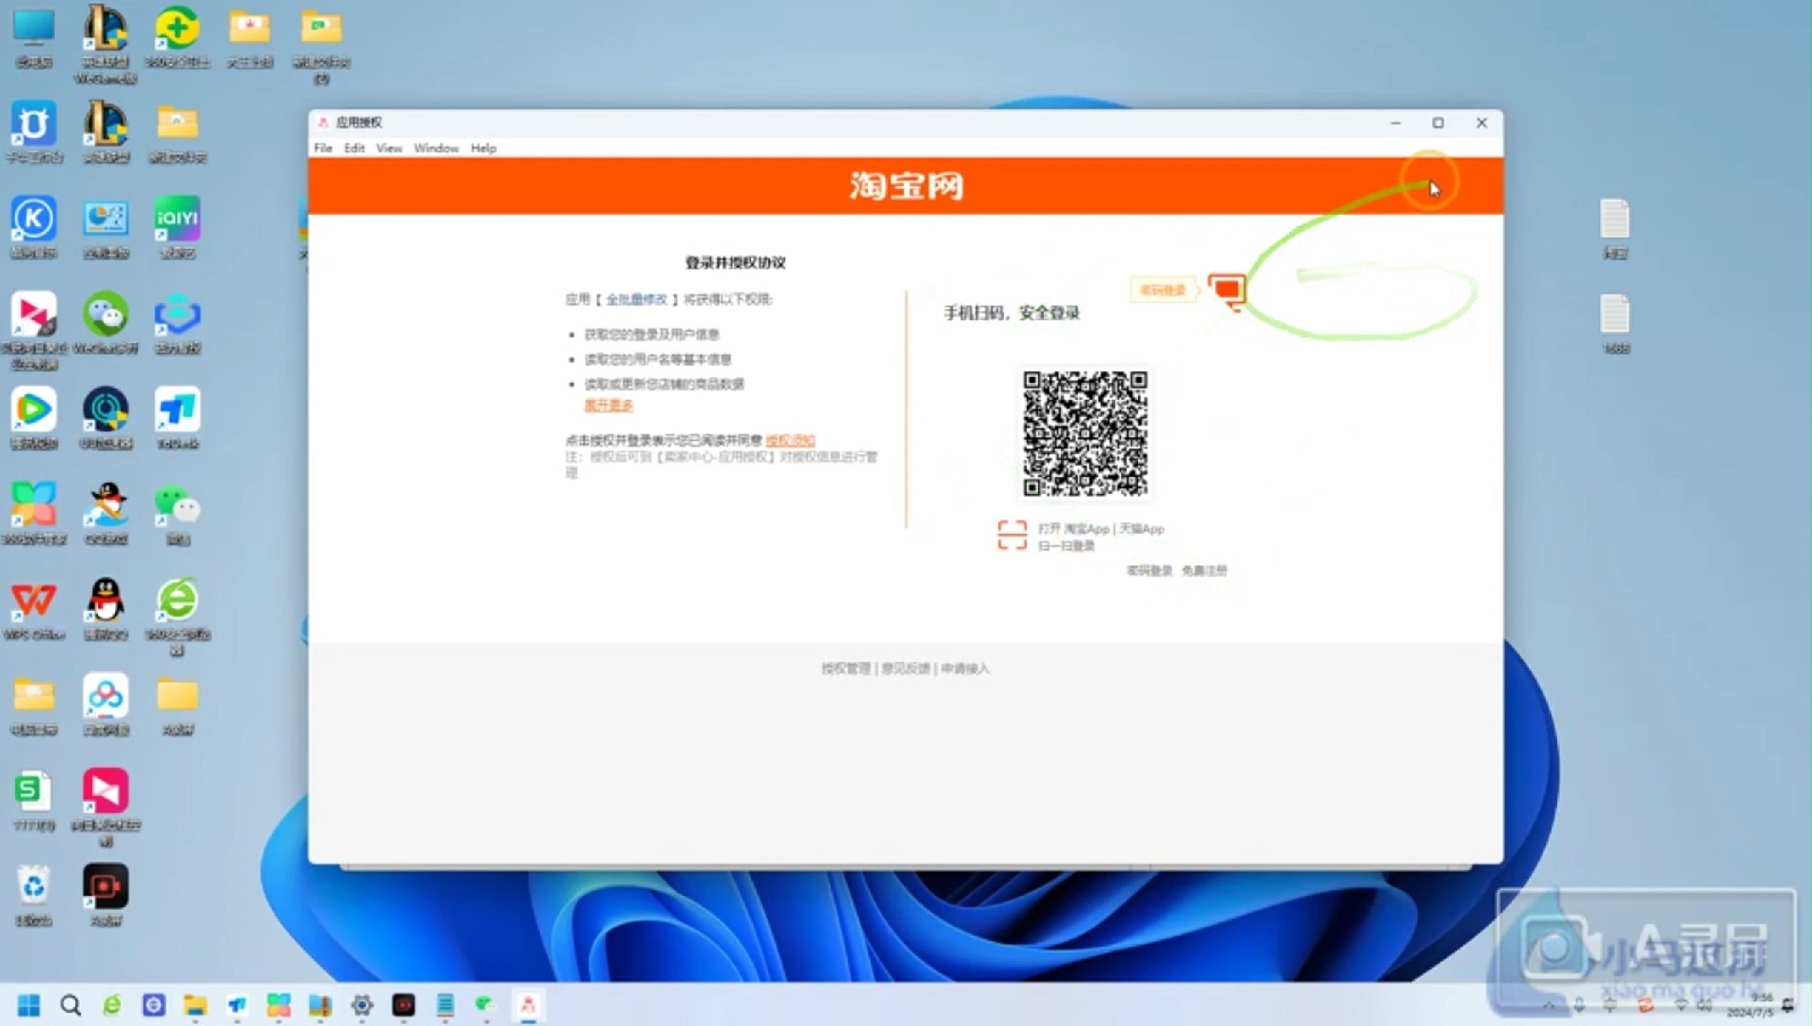
Task: Click the WeChat icon on the taskbar
Action: pos(486,1005)
